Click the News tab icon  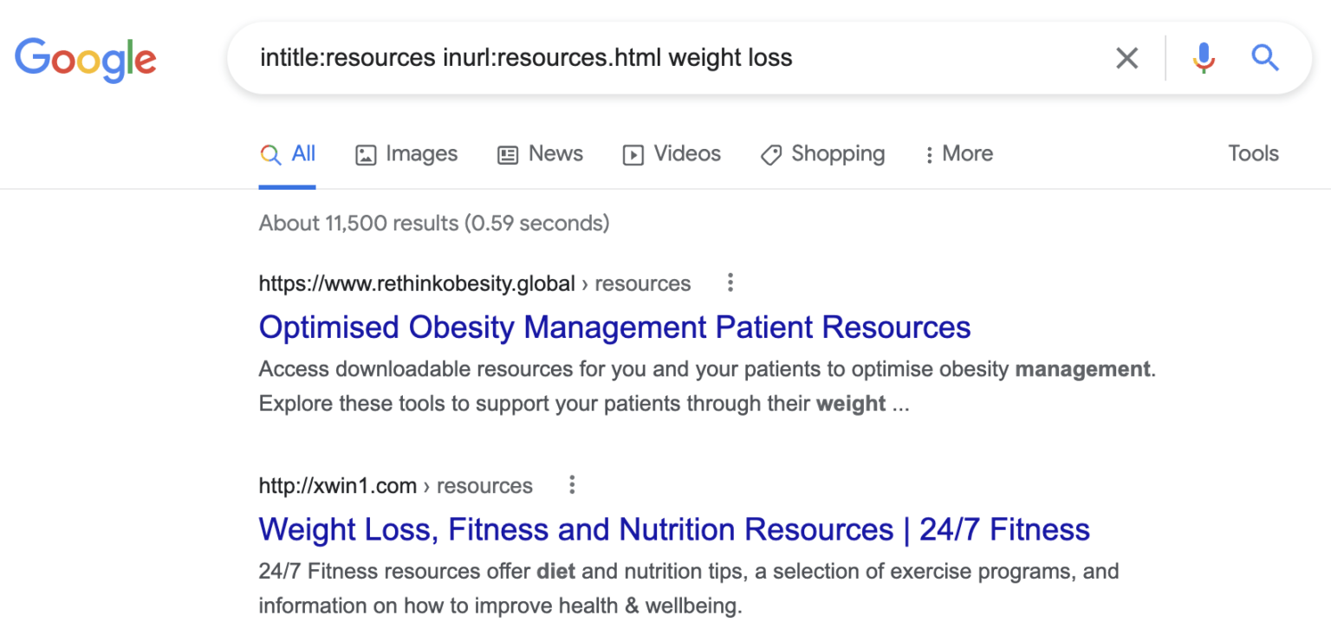point(507,155)
